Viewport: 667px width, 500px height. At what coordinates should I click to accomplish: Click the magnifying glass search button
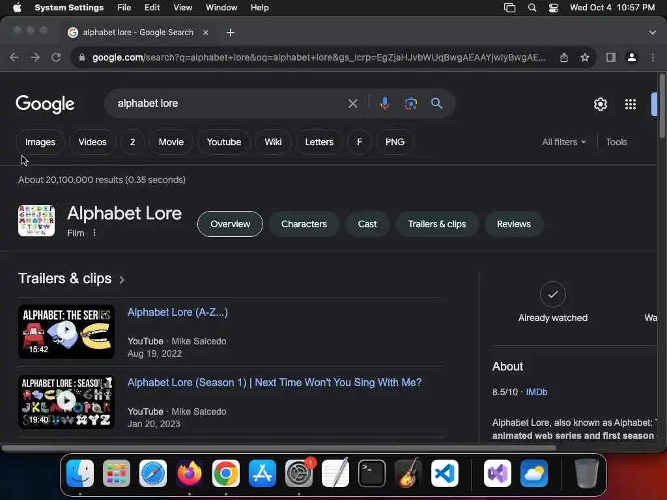pos(436,104)
